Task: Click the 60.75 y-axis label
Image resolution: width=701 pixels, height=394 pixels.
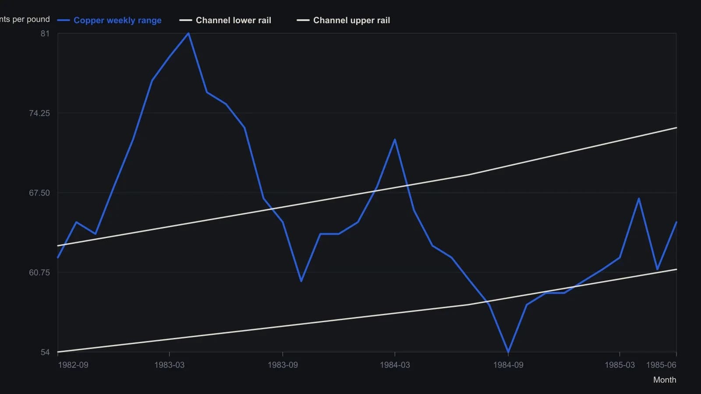Action: point(39,273)
